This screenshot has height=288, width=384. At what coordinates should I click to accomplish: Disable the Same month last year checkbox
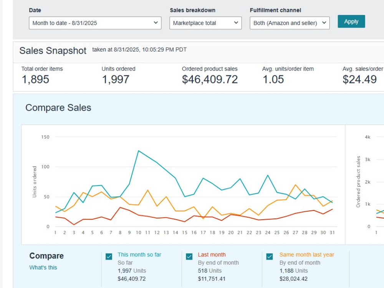click(270, 257)
